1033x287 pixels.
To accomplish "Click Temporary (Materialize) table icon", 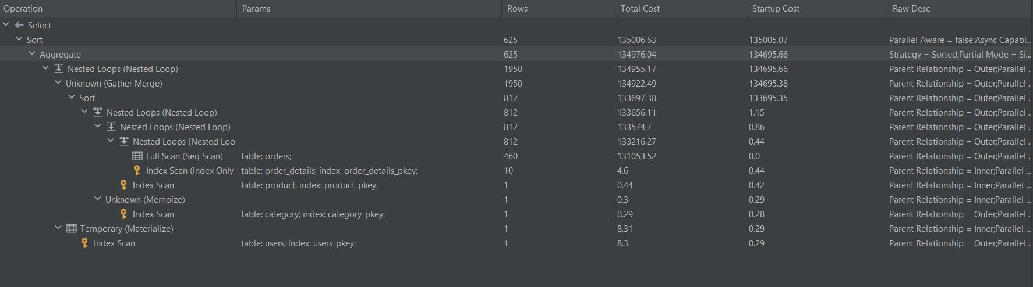I will (72, 229).
